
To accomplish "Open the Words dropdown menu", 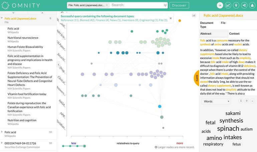I will click(216, 101).
